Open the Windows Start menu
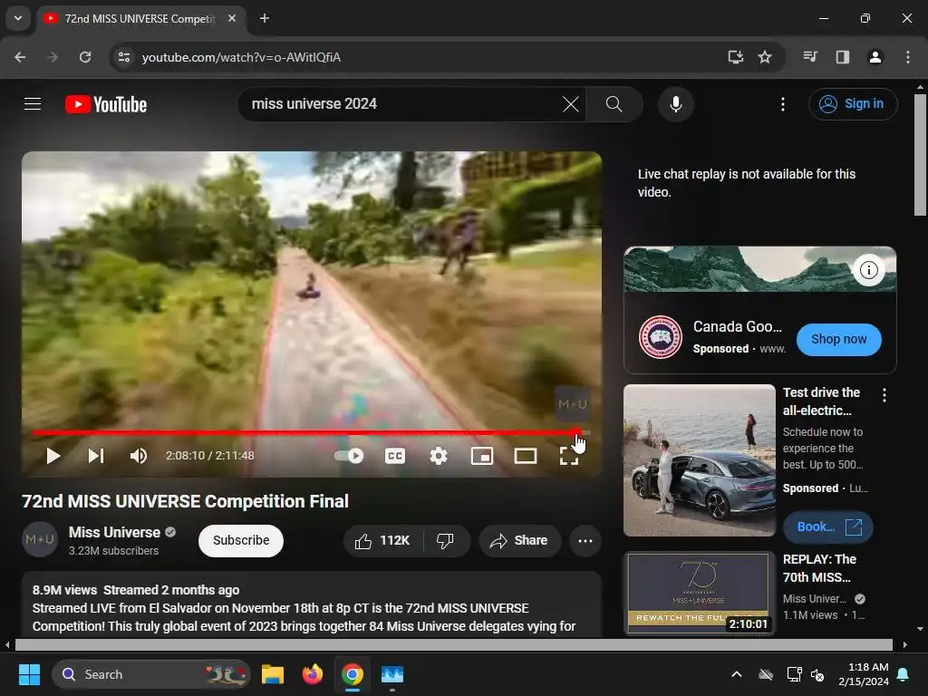Screen dimensions: 928x696 point(29,674)
